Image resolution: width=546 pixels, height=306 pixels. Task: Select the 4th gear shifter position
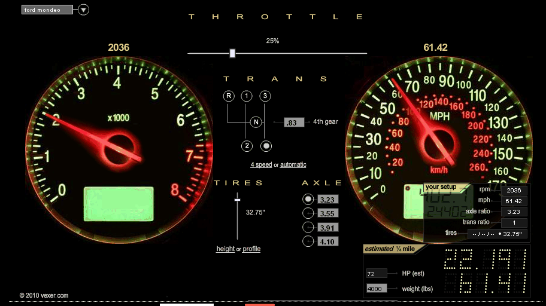[266, 146]
